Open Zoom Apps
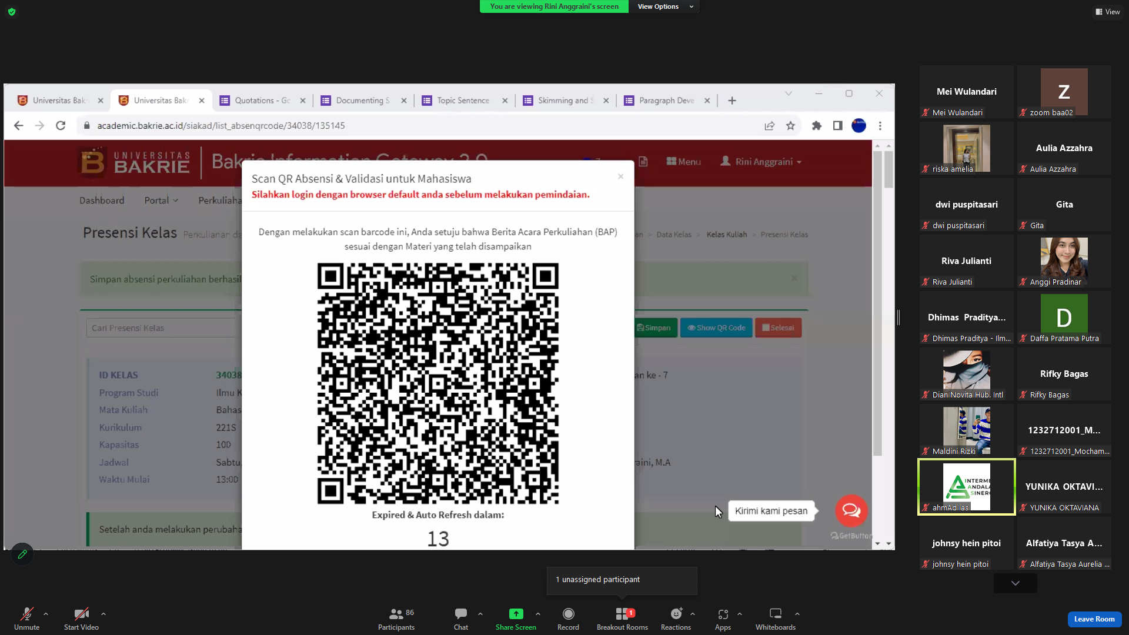This screenshot has width=1129, height=635. pyautogui.click(x=723, y=619)
